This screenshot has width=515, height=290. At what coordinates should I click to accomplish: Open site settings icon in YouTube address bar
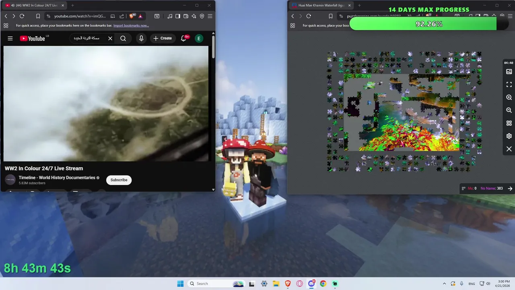tap(48, 16)
